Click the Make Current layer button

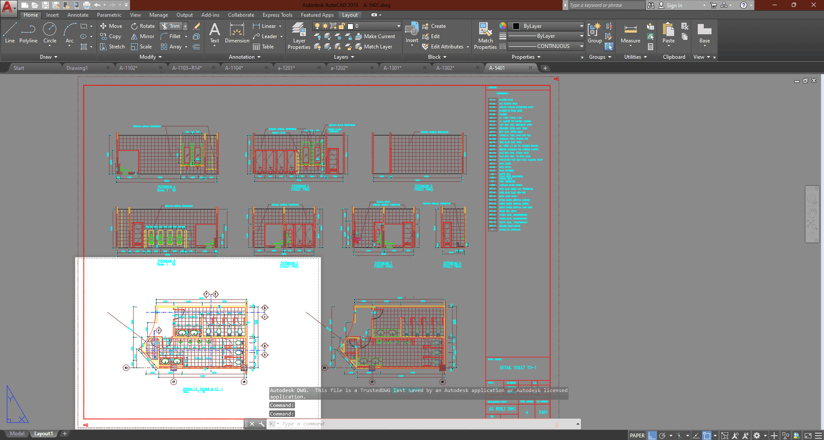pyautogui.click(x=375, y=36)
